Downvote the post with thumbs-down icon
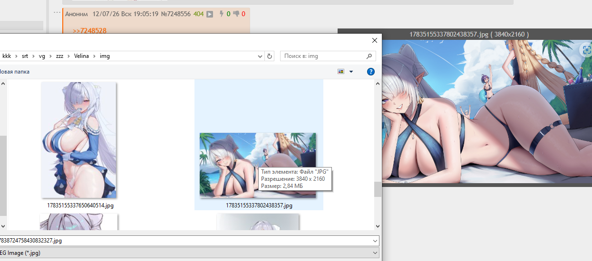The height and width of the screenshot is (261, 592). [236, 14]
